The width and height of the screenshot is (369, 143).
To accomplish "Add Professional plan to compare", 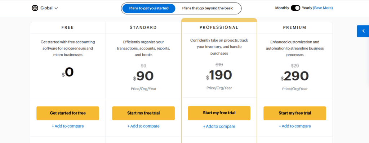I will 219,126.
